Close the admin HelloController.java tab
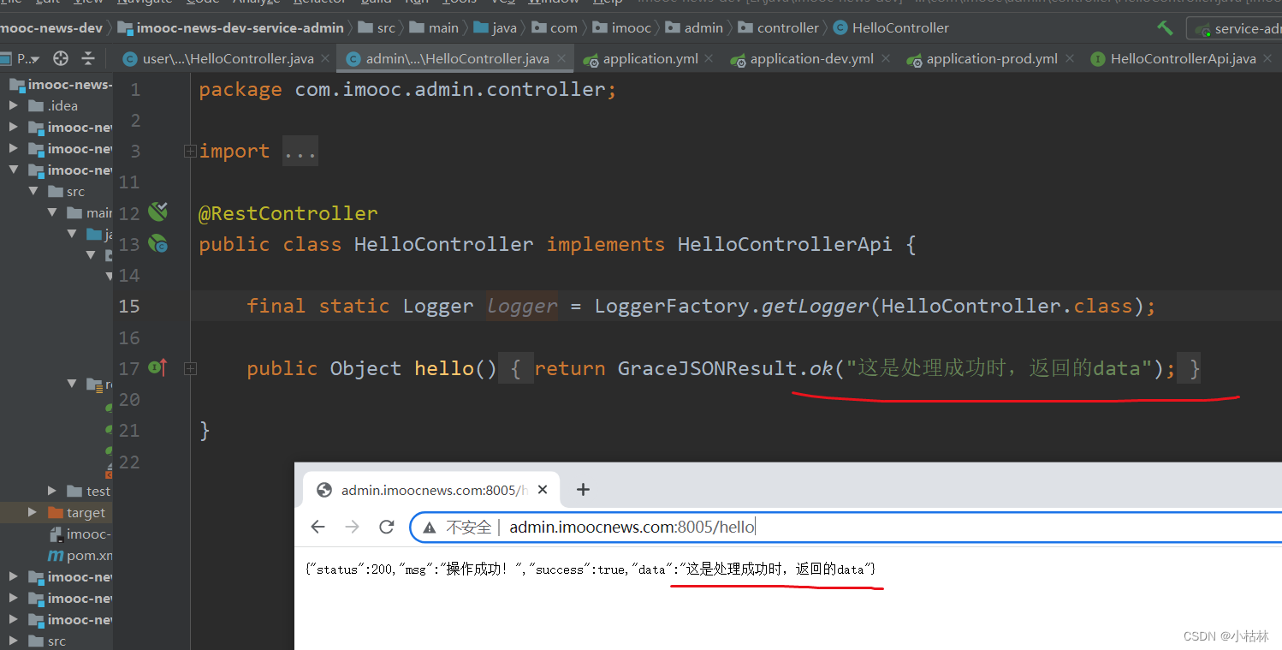 pyautogui.click(x=561, y=59)
